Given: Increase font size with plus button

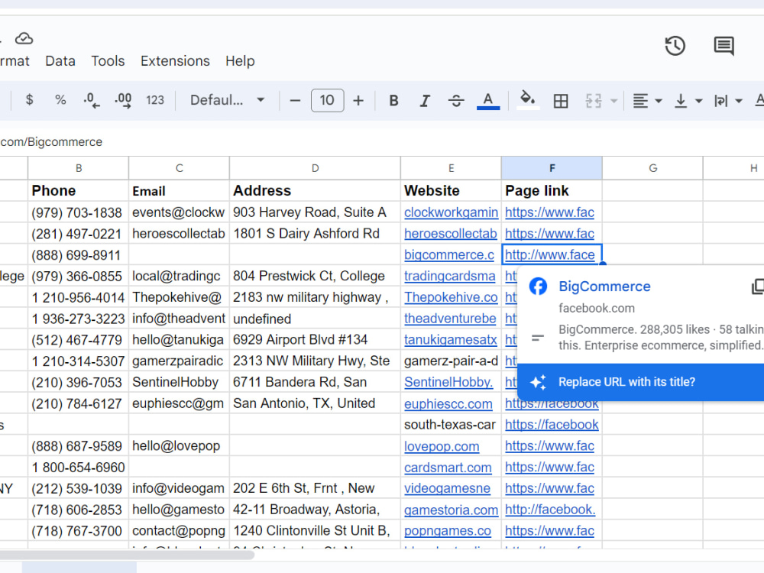Looking at the screenshot, I should [358, 100].
